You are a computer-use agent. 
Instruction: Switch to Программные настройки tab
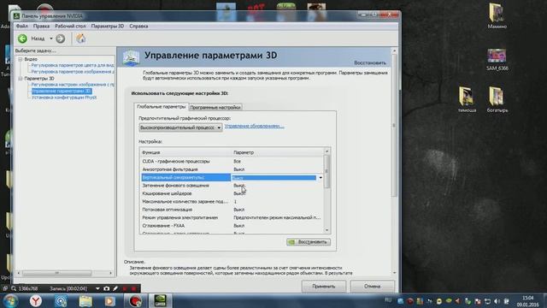coord(215,108)
